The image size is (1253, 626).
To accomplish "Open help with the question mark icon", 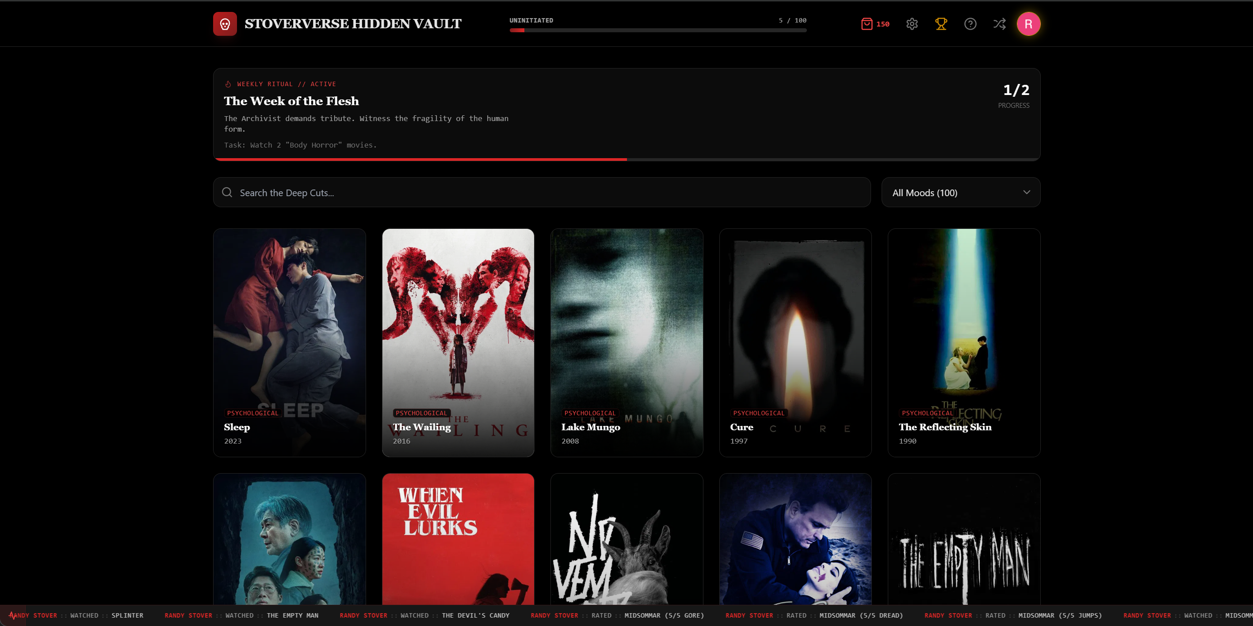I will click(970, 24).
